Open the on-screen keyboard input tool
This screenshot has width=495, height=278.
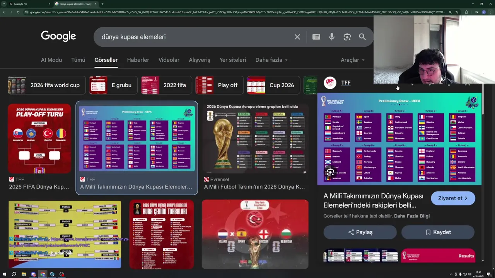coord(316,37)
